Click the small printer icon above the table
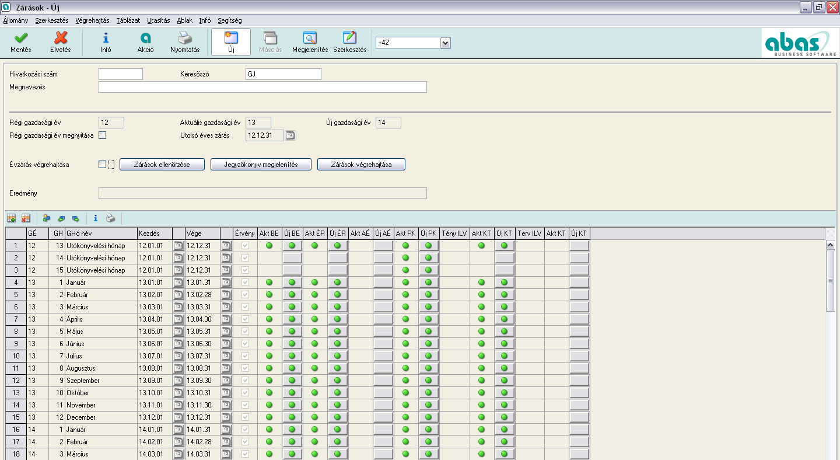Viewport: 840px width, 460px height. (x=110, y=218)
